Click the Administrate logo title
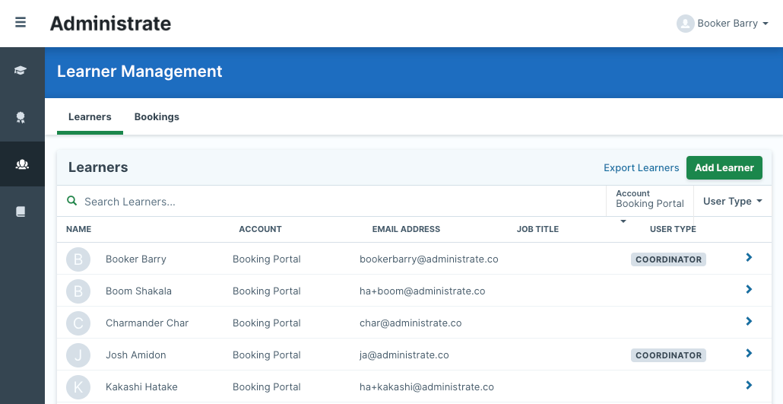 [110, 24]
